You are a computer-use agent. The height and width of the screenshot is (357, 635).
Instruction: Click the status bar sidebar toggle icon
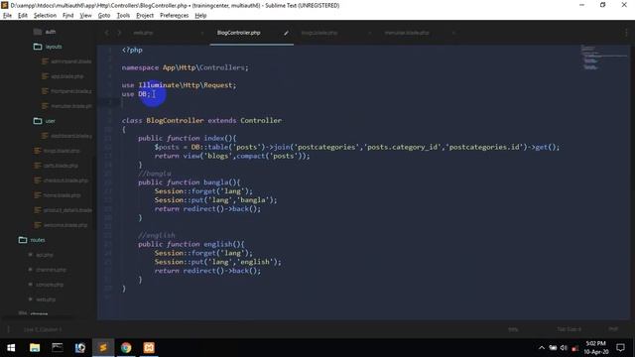point(9,329)
